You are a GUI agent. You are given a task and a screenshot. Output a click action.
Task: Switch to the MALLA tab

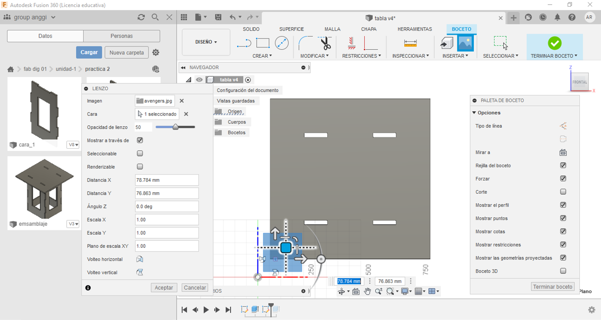coord(332,29)
